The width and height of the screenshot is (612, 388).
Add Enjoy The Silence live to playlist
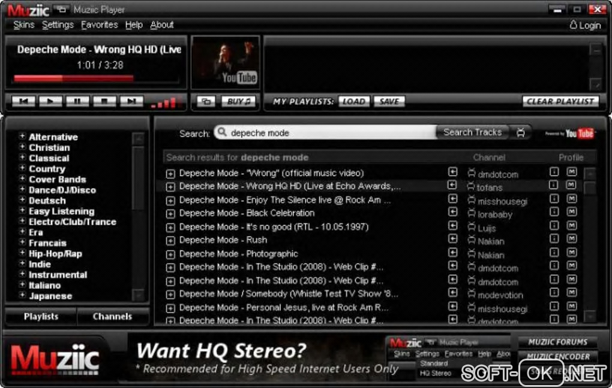pos(452,199)
